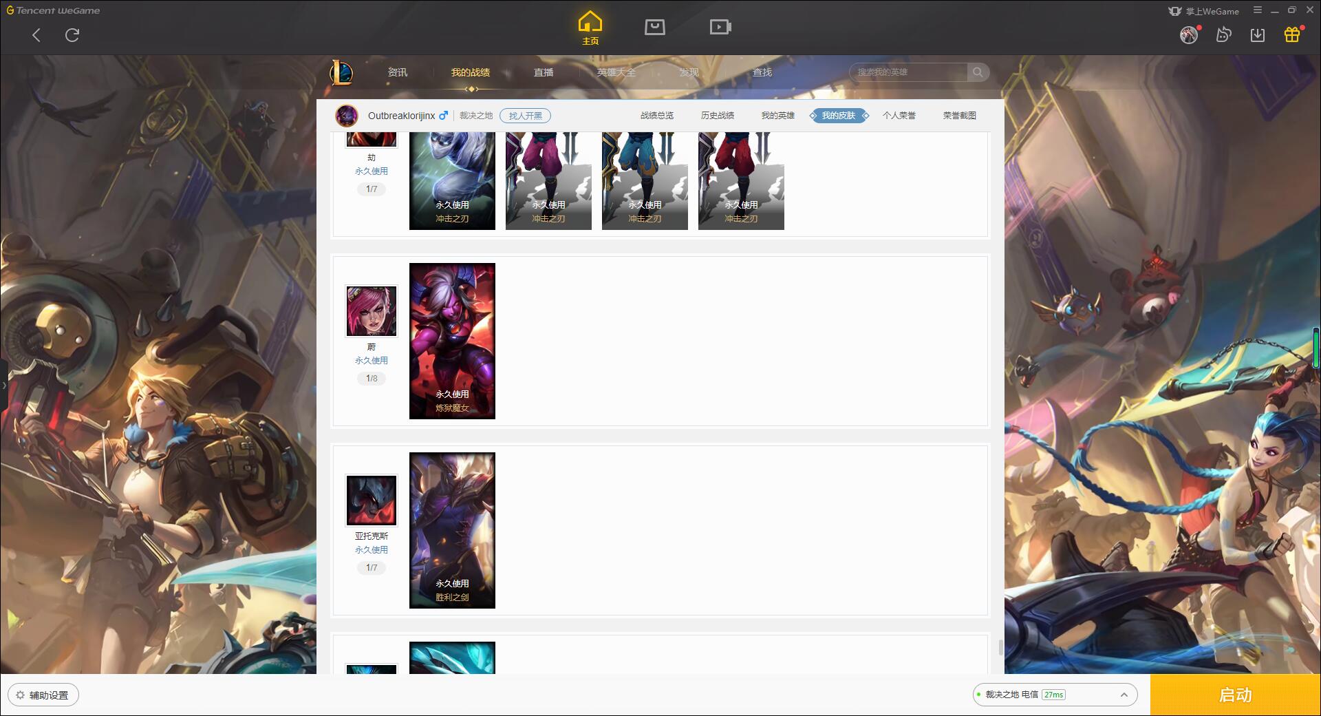This screenshot has height=716, width=1321.
Task: Switch to the 直播 tab
Action: click(544, 72)
